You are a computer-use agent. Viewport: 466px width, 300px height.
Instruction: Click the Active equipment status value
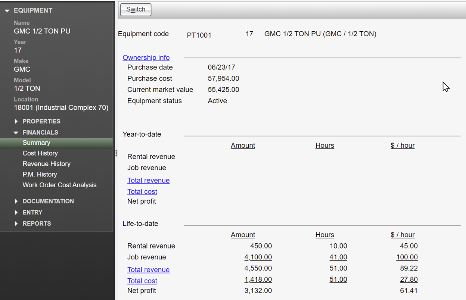(217, 101)
